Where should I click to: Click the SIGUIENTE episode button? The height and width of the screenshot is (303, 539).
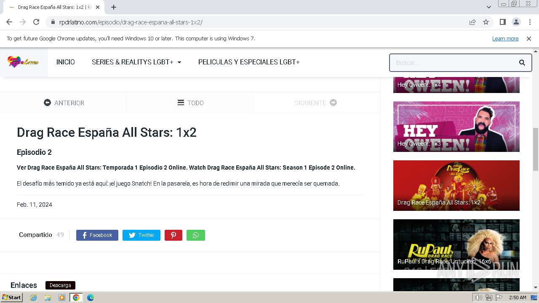coord(316,103)
